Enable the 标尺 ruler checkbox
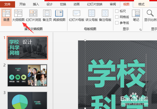The height and width of the screenshot is (109, 157). (x=117, y=11)
